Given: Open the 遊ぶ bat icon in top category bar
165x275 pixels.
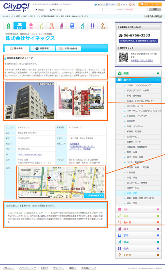Looking at the screenshot, I should tap(82, 26).
